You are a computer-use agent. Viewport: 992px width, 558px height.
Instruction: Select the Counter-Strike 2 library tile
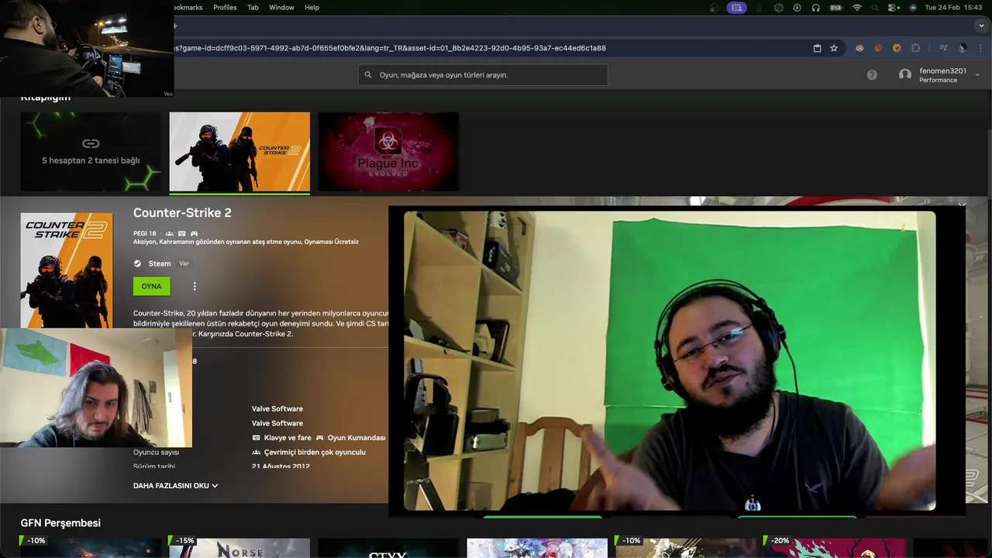click(239, 152)
